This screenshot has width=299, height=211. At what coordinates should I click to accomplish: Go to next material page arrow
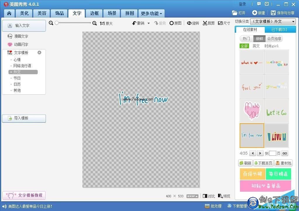[260, 153]
